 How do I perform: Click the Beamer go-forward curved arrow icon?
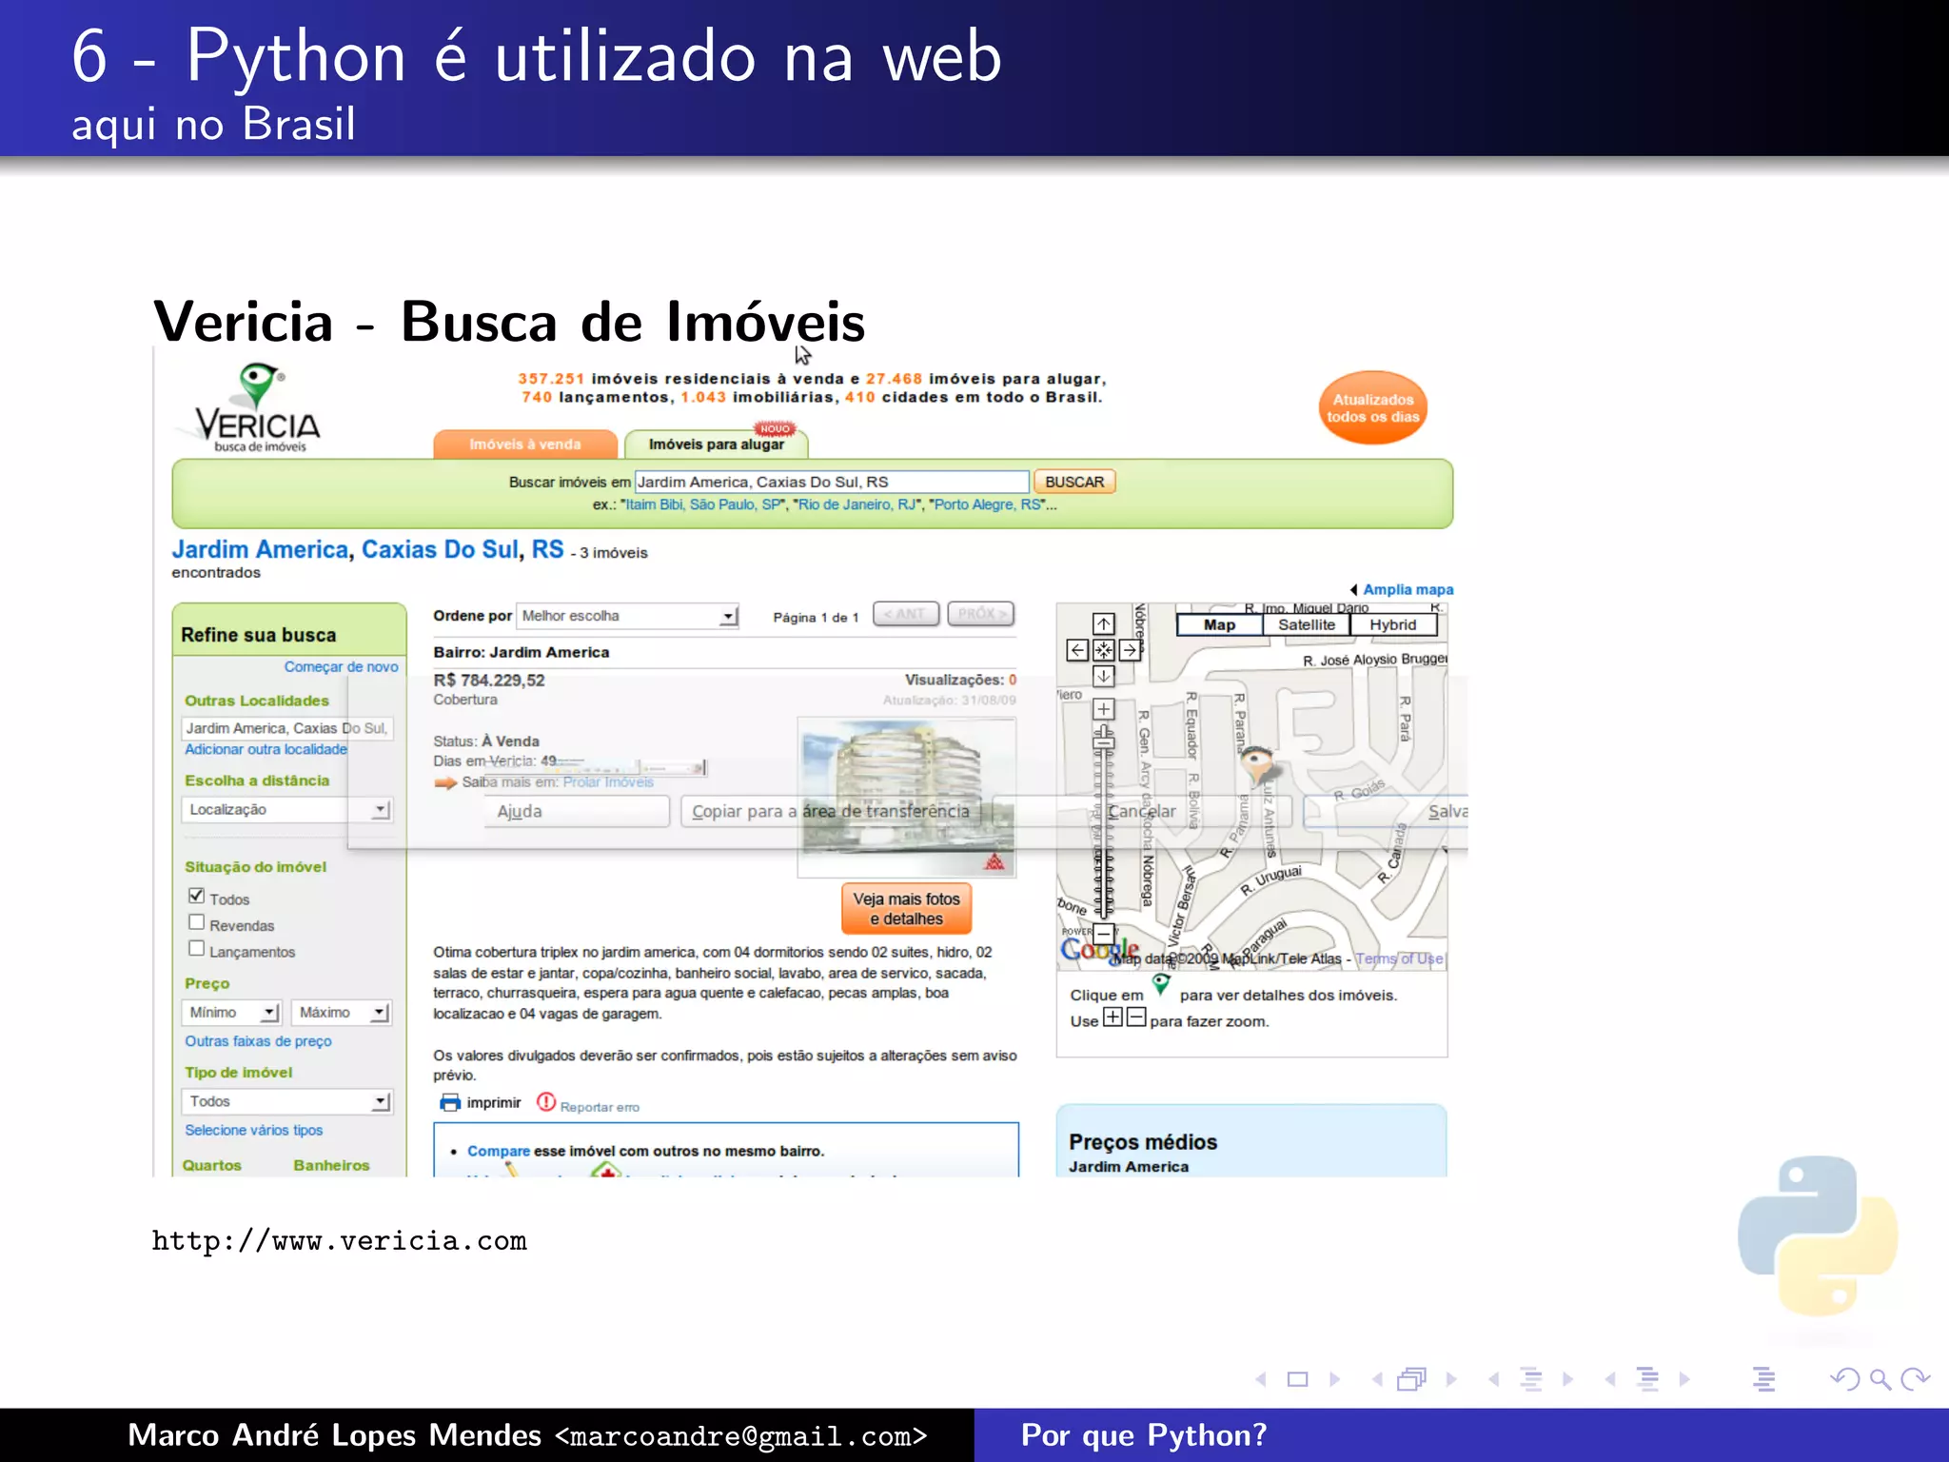[x=1915, y=1379]
